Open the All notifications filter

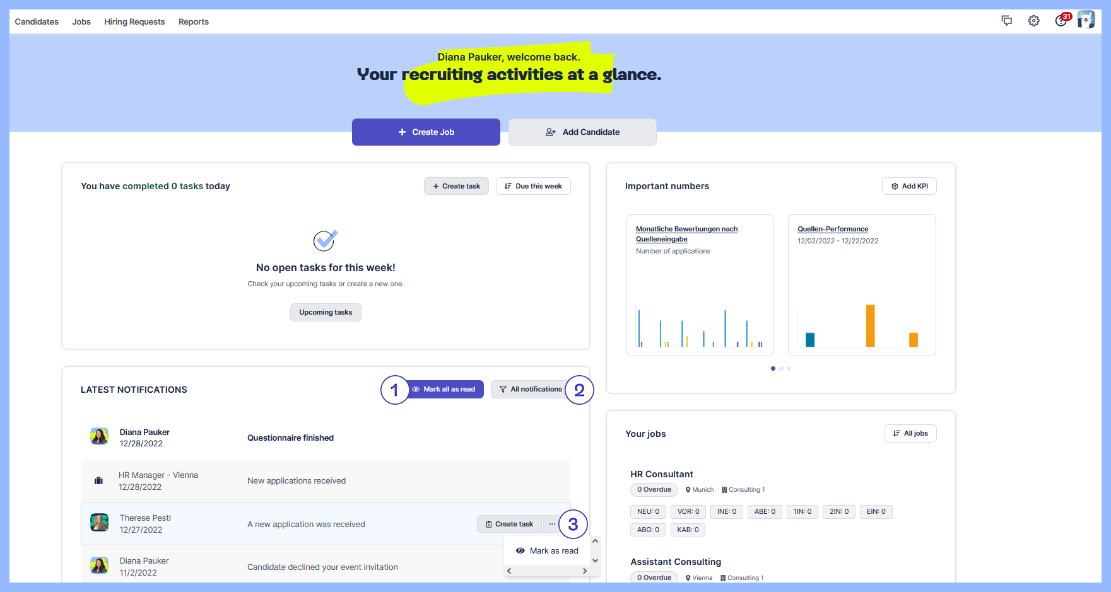coord(530,390)
